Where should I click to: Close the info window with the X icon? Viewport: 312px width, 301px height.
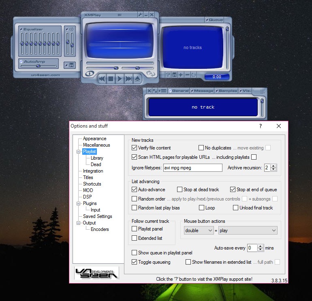coord(149,91)
